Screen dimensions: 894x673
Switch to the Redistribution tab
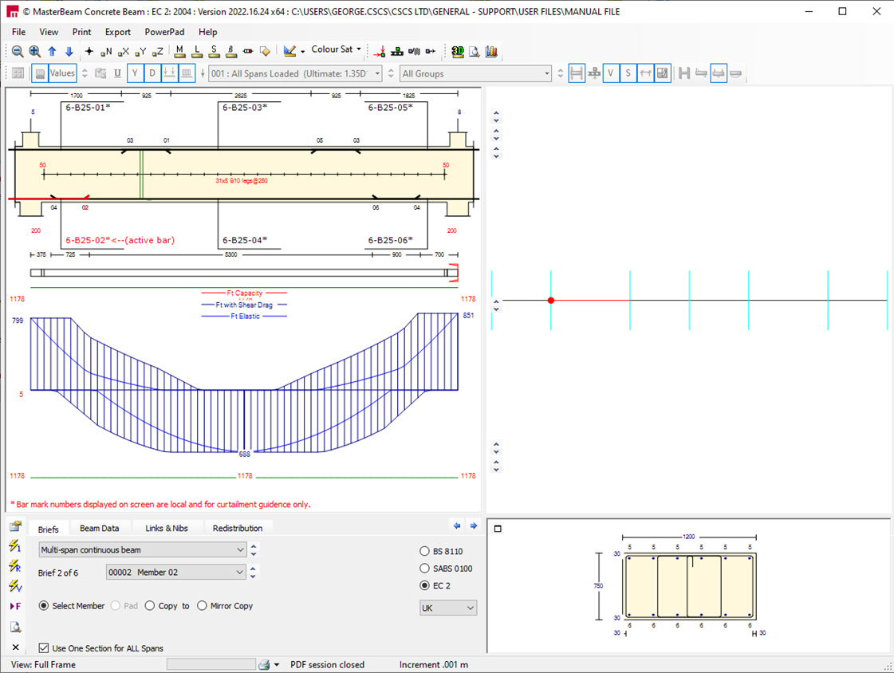click(238, 528)
